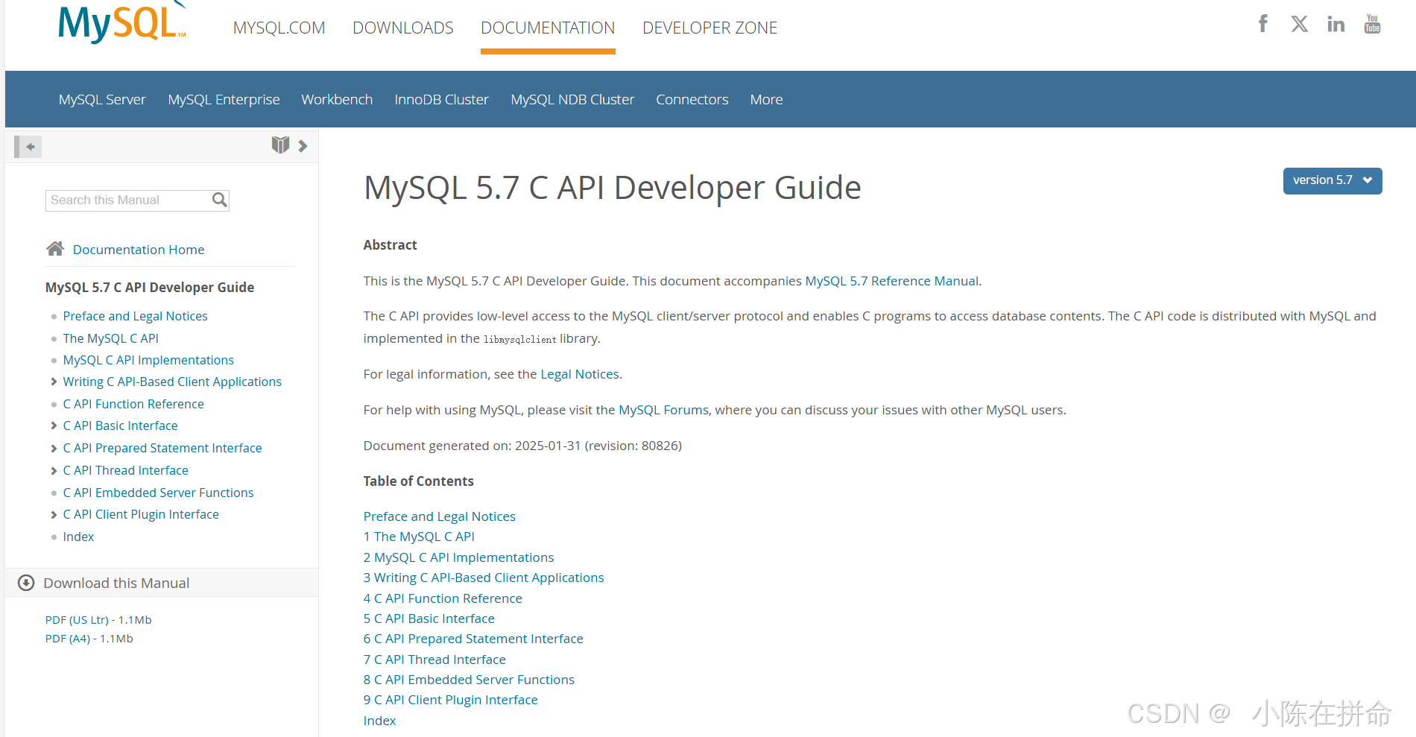Open sidebar Preface and Legal Notices
The height and width of the screenshot is (737, 1416).
click(x=135, y=316)
